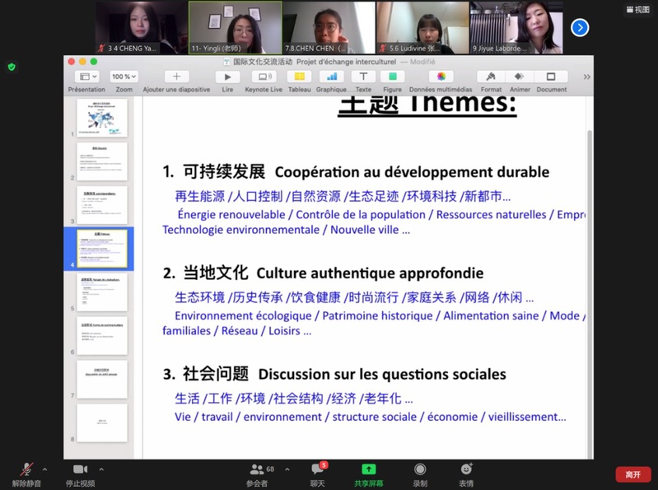
Task: Expand the Présentation view dropdown
Action: pyautogui.click(x=86, y=77)
